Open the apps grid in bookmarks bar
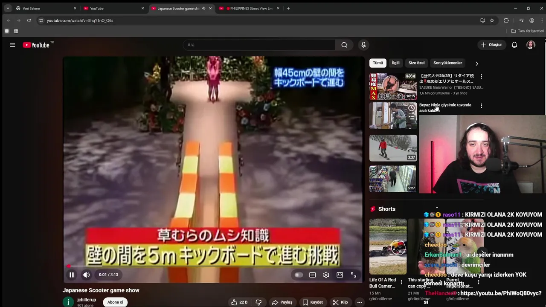Image resolution: width=546 pixels, height=307 pixels. 16,31
